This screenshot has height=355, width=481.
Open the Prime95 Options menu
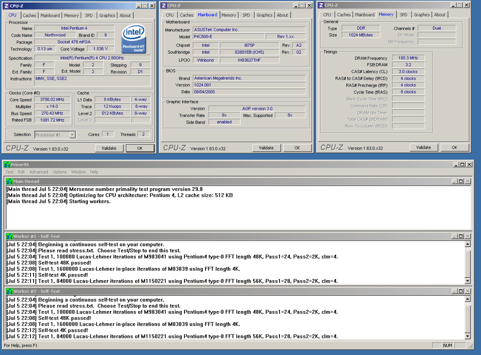click(x=59, y=172)
